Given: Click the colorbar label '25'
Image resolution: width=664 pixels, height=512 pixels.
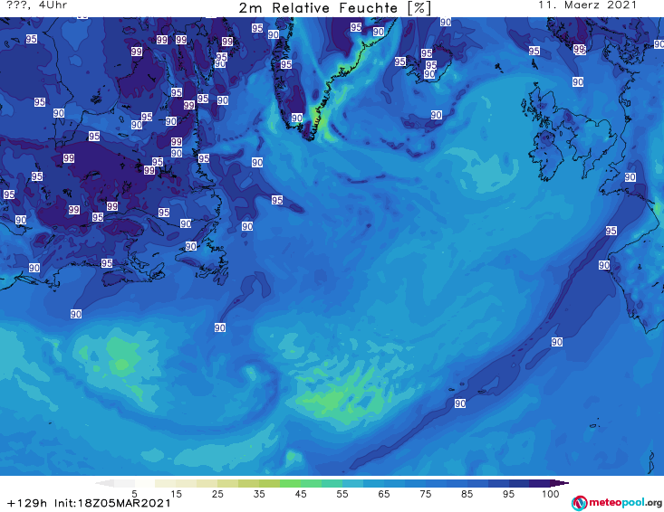Looking at the screenshot, I should 217,494.
